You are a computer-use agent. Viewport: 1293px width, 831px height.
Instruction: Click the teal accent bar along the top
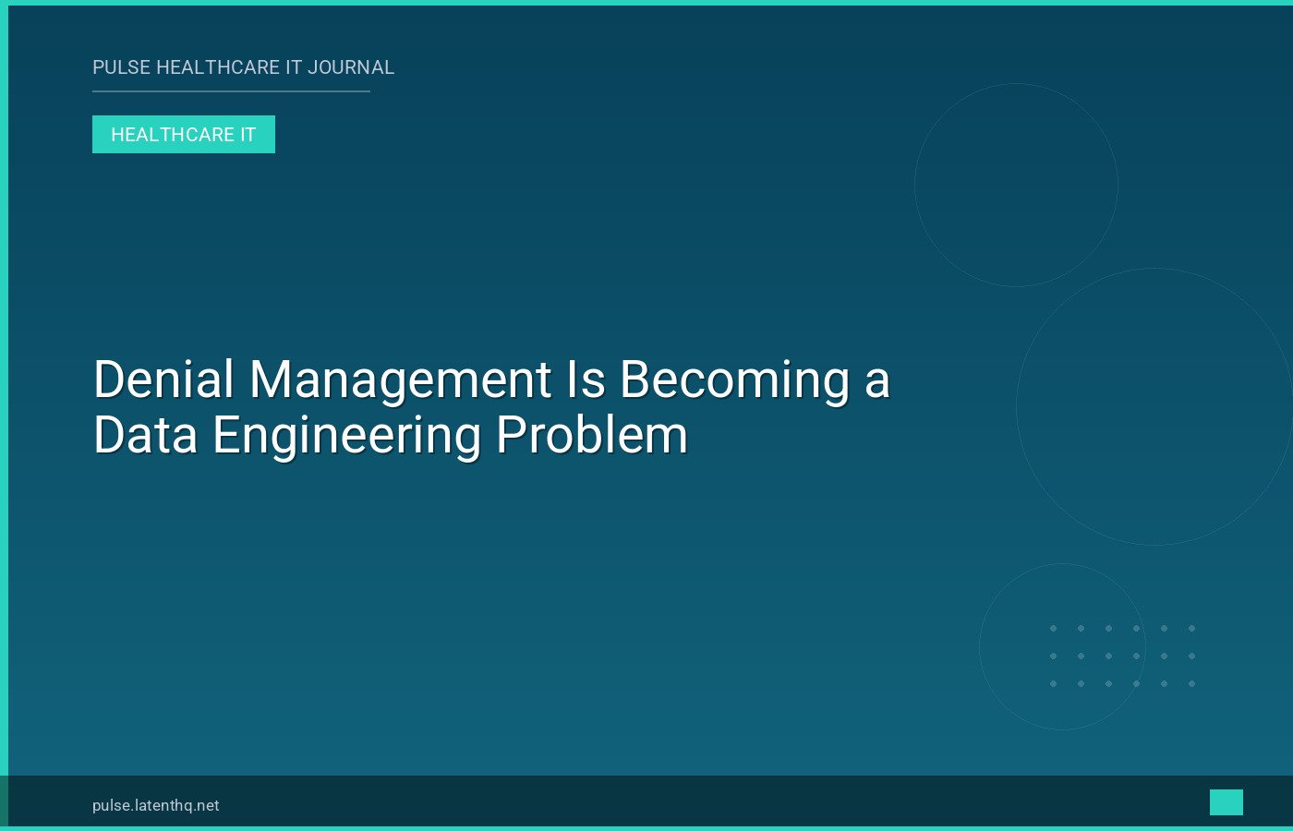point(646,3)
